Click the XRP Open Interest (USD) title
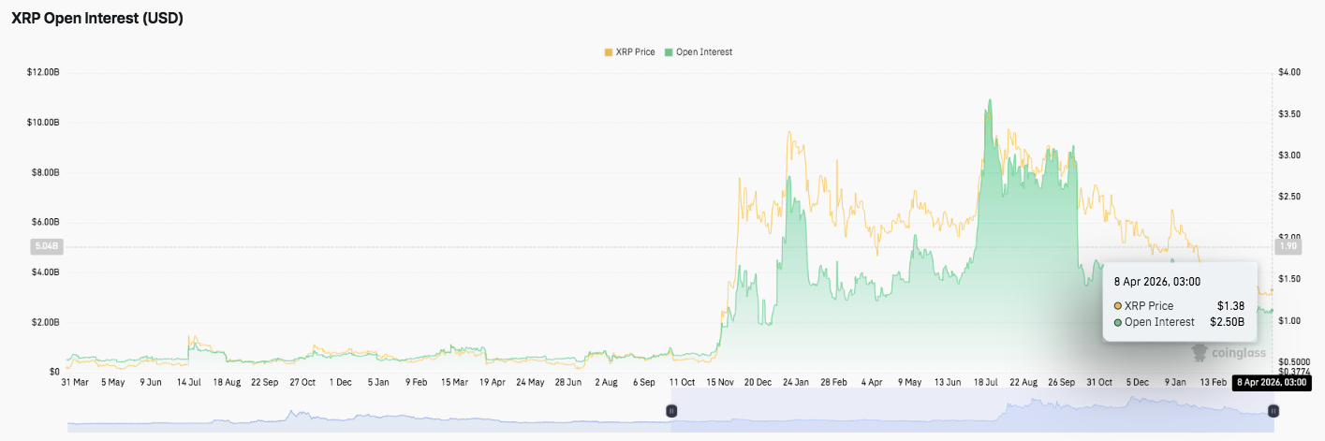This screenshot has height=441, width=1325. point(96,18)
